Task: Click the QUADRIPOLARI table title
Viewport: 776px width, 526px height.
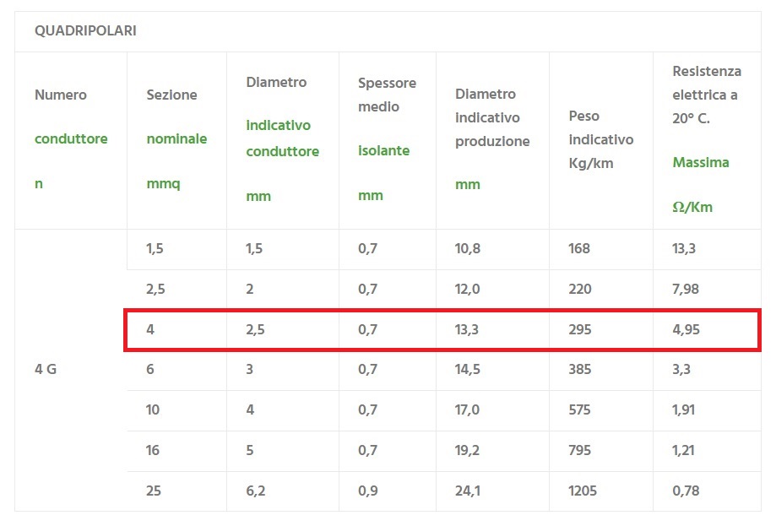Action: (x=85, y=31)
